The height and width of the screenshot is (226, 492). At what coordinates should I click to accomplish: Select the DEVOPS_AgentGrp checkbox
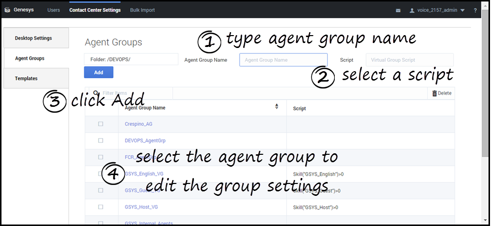[x=101, y=140]
